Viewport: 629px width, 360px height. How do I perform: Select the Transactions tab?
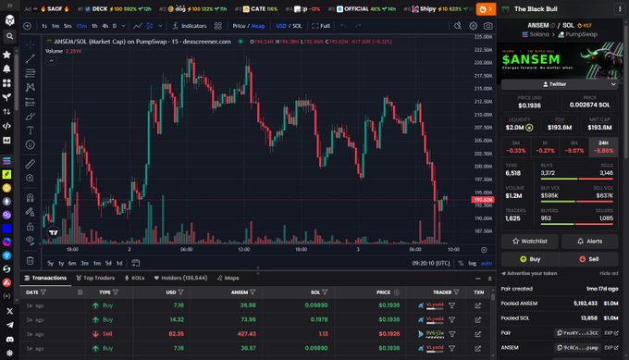click(x=45, y=279)
